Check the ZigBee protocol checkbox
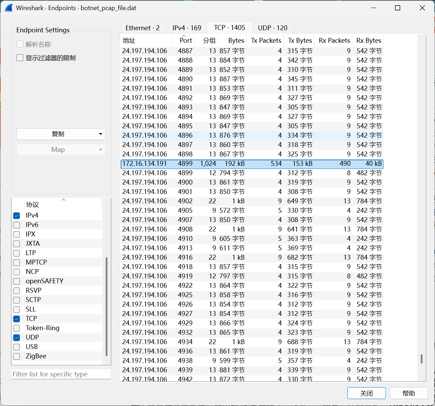This screenshot has width=435, height=406. click(x=16, y=356)
